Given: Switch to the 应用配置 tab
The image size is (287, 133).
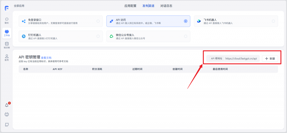Looking at the screenshot, I should pyautogui.click(x=130, y=6).
